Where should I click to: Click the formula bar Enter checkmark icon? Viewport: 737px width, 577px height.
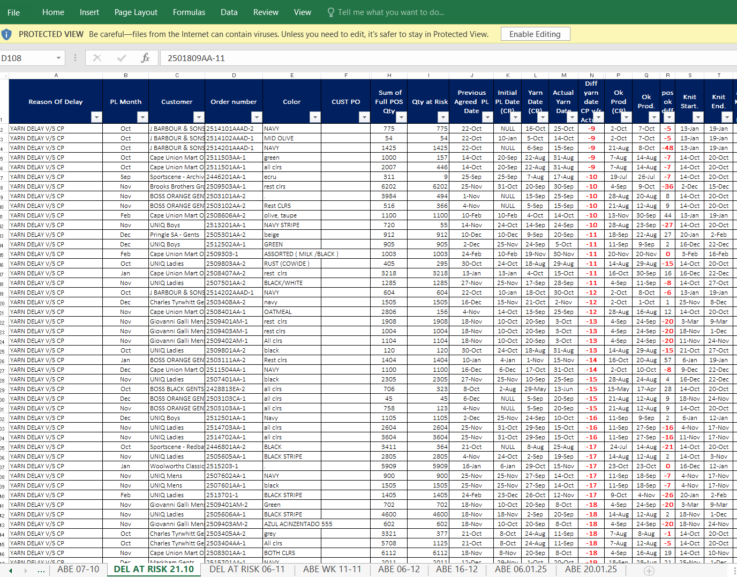coord(122,58)
